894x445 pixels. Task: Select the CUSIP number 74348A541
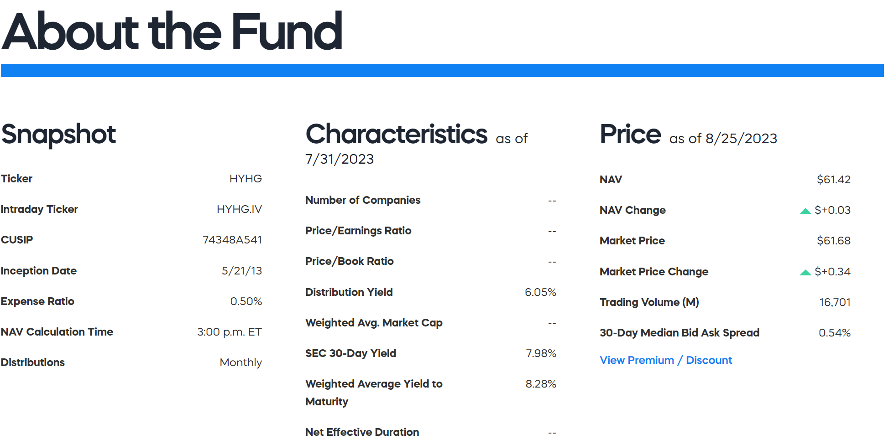(x=233, y=239)
